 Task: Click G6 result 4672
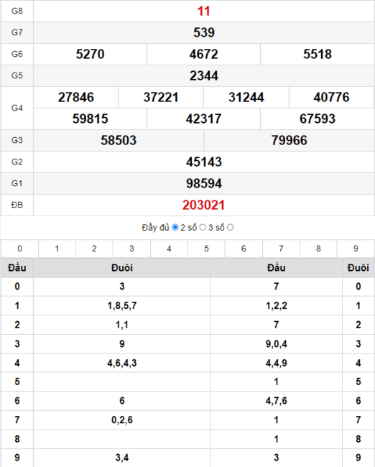pos(204,54)
